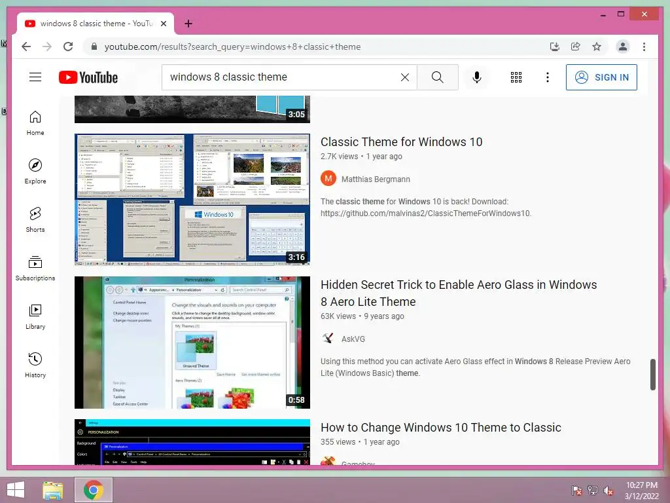Click the '355 views' text
The height and width of the screenshot is (503, 670).
[x=338, y=442]
